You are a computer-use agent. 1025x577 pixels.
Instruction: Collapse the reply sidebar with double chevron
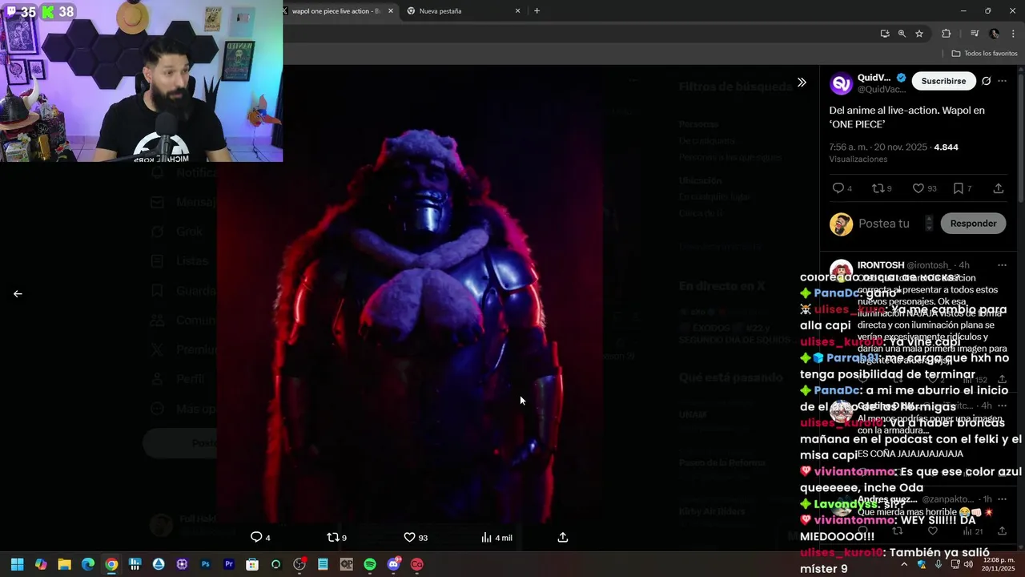[802, 83]
